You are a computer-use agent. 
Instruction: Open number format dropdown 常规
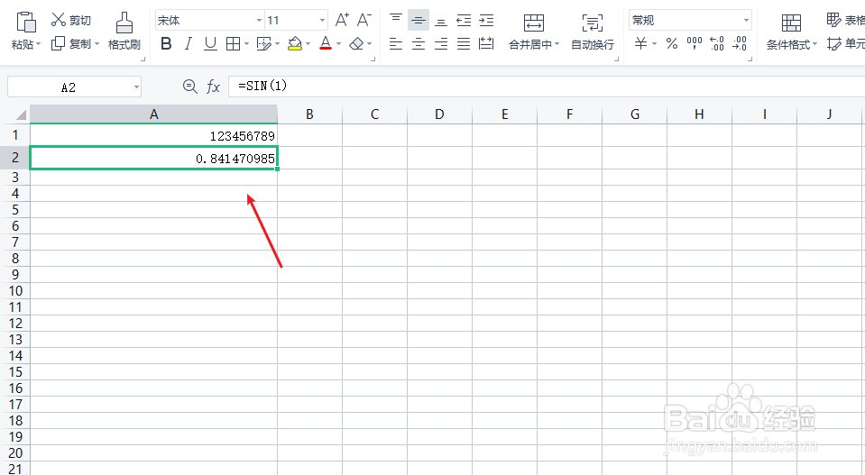[690, 21]
